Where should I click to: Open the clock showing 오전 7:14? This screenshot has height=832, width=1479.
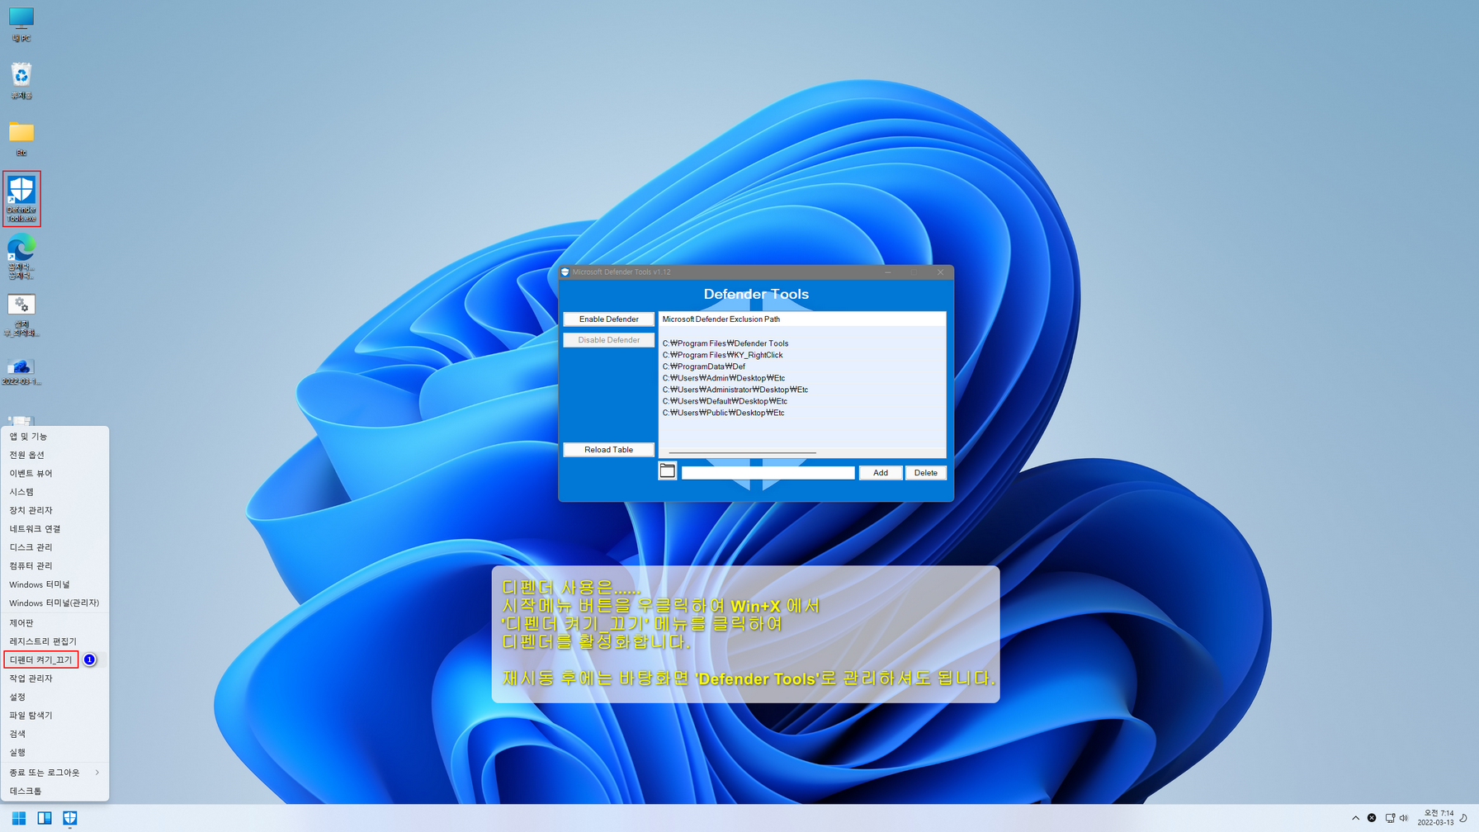point(1436,818)
